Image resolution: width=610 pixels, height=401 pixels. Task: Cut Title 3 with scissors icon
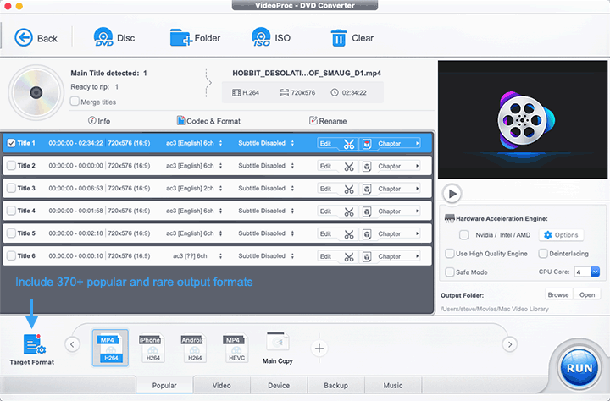point(349,189)
